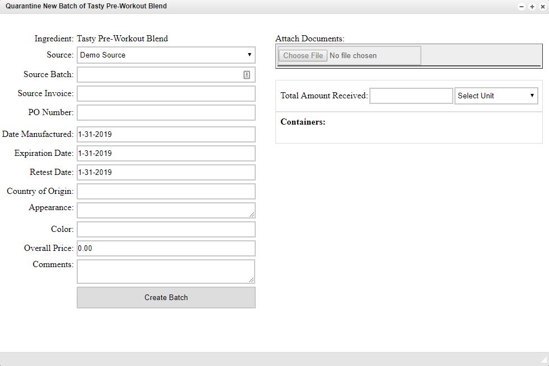Focus the PO Number input field

coord(166,112)
